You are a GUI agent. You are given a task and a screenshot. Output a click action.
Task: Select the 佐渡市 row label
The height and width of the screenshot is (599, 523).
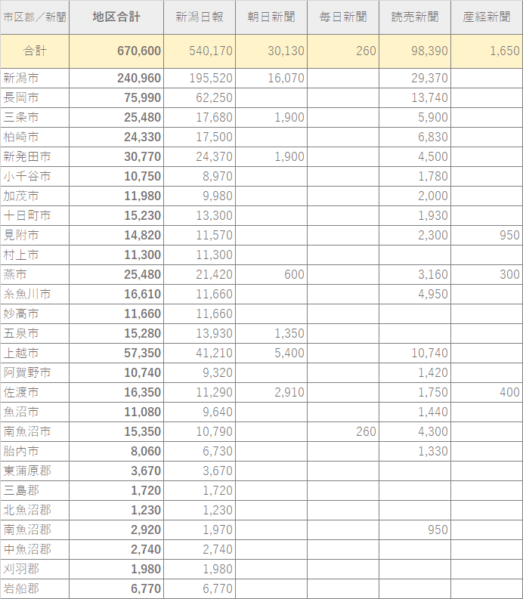pyautogui.click(x=21, y=392)
